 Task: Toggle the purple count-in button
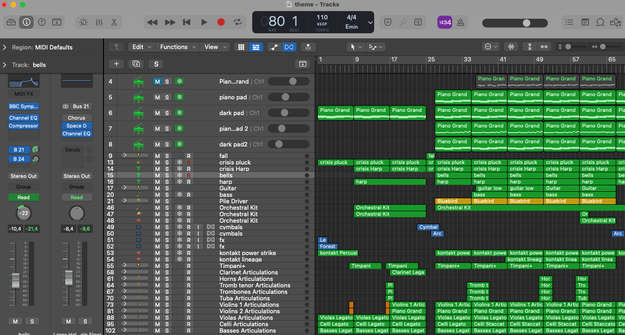444,22
